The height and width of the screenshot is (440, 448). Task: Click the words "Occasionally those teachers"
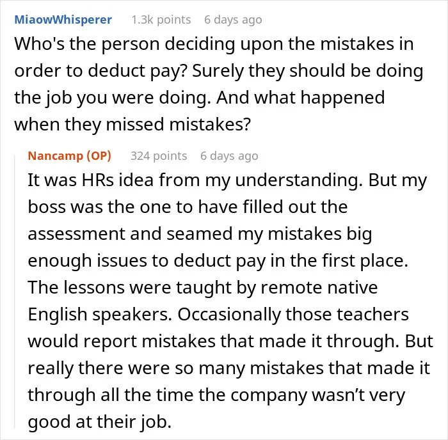pos(293,315)
